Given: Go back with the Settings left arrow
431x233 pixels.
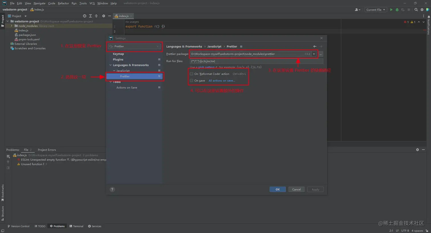Looking at the screenshot, I should [315, 46].
